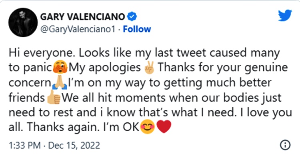
Task: Follow Gary Valenciano
Action: pyautogui.click(x=137, y=29)
